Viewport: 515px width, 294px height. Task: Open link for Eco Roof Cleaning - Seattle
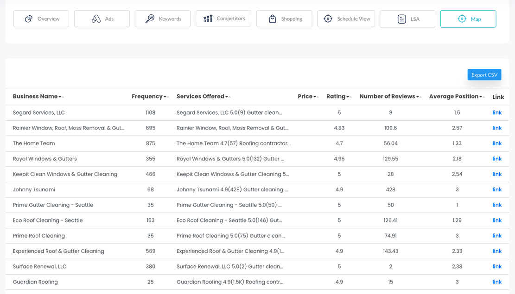tap(497, 220)
